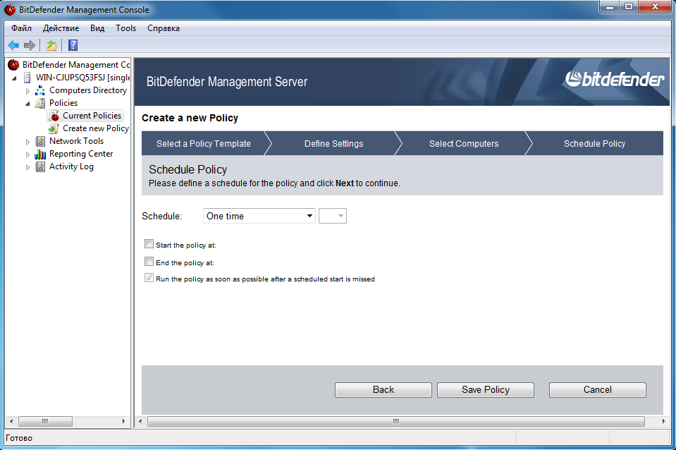Image resolution: width=676 pixels, height=450 pixels.
Task: Select Computers Directory in the tree
Action: [x=88, y=90]
